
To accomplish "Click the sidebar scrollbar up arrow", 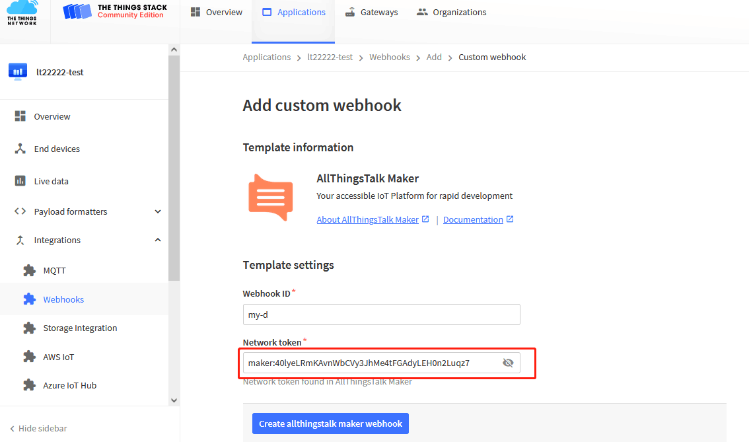I will pyautogui.click(x=174, y=50).
